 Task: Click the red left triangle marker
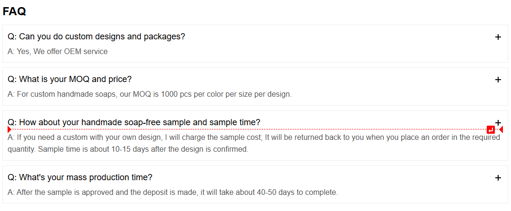click(9, 129)
